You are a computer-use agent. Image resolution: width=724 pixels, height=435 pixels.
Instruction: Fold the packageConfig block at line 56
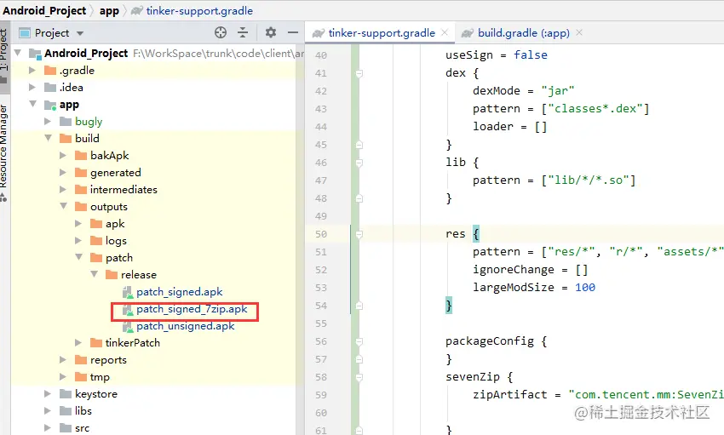[x=359, y=342]
